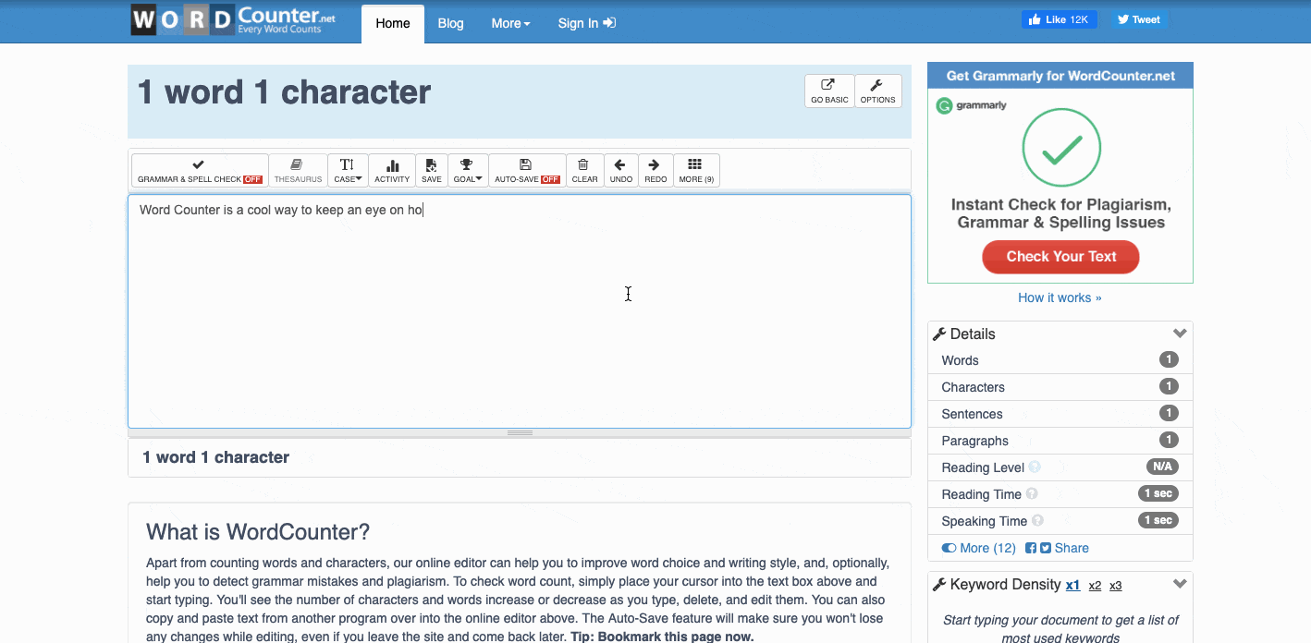Click the Grammarly logo

pos(972,105)
